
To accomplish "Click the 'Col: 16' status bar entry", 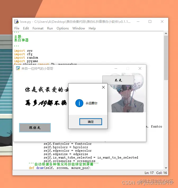I will pos(162,173).
